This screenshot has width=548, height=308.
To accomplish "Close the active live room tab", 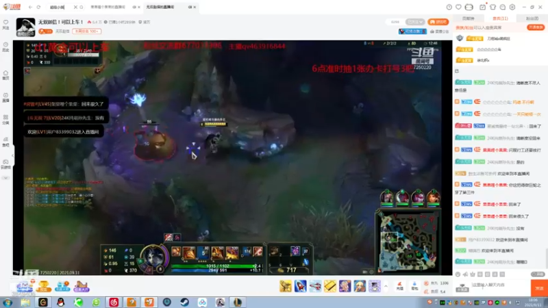I will pos(195,7).
